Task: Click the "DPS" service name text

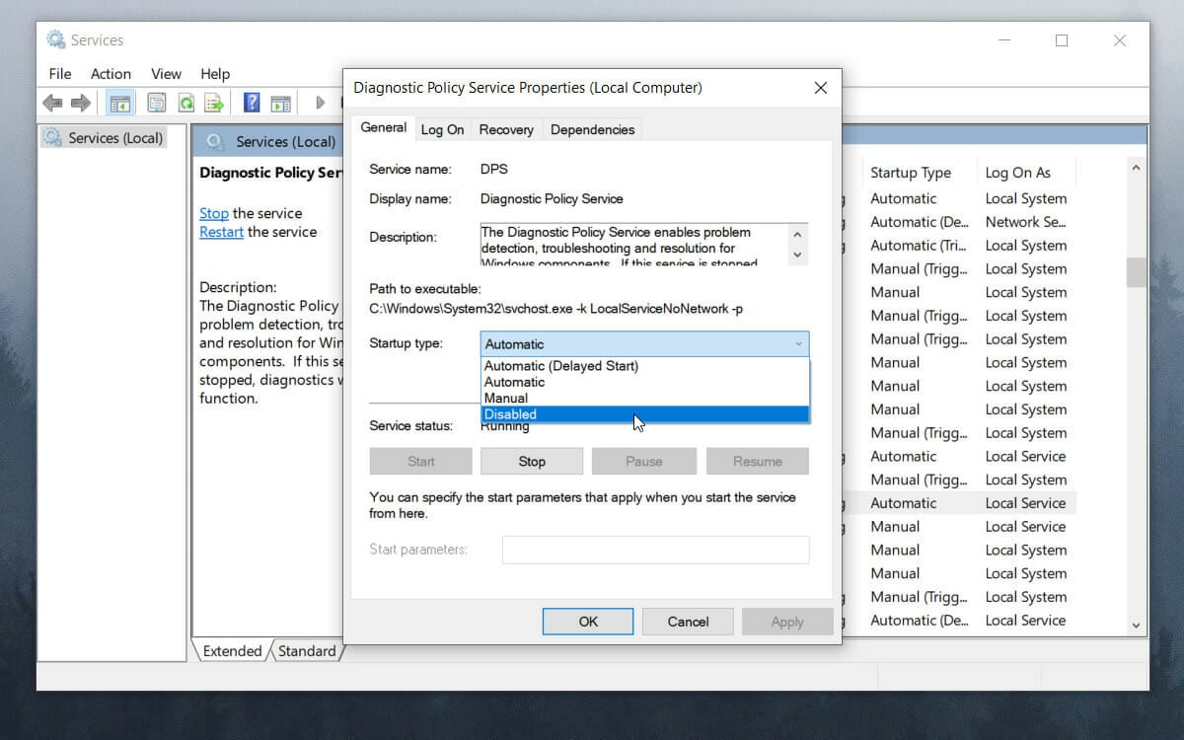Action: (494, 169)
